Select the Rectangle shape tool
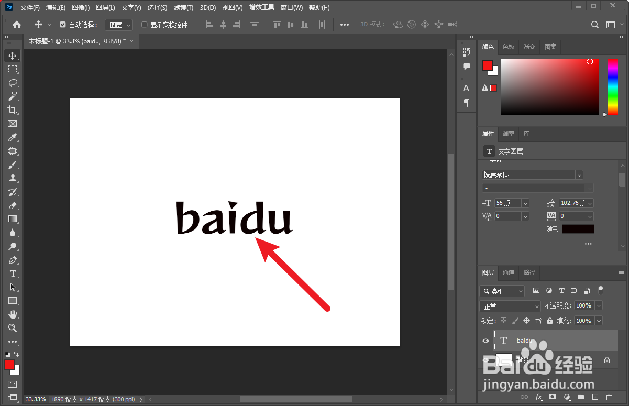Screen dimensions: 629x406 13,301
